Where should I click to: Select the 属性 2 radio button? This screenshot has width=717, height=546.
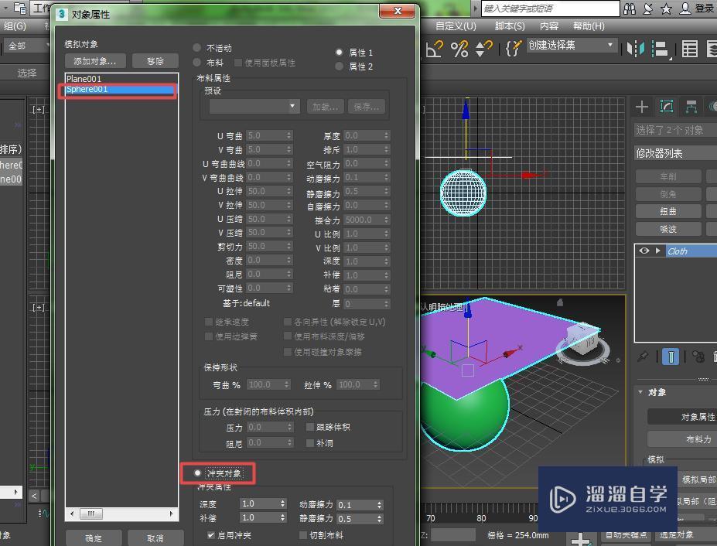coord(339,67)
